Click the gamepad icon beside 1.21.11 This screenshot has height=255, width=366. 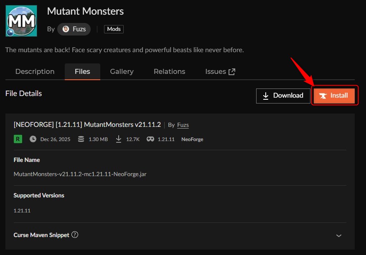click(150, 139)
